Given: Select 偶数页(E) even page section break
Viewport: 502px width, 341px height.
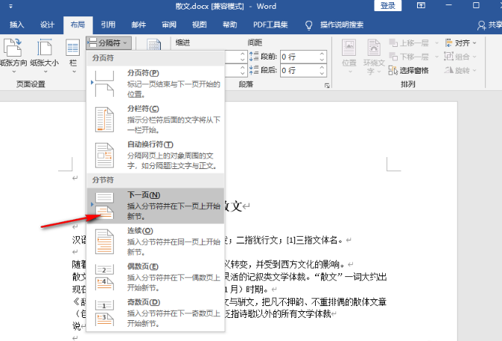Looking at the screenshot, I should coord(156,277).
